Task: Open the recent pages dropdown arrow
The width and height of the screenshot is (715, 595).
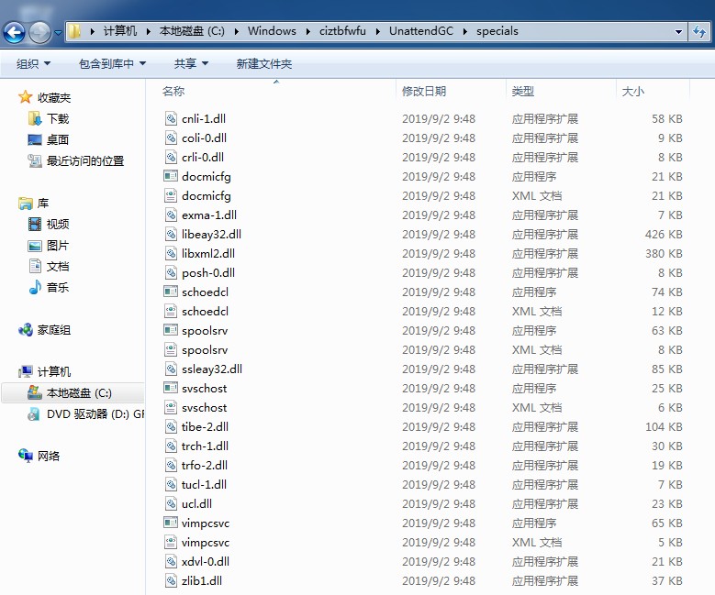Action: click(58, 32)
